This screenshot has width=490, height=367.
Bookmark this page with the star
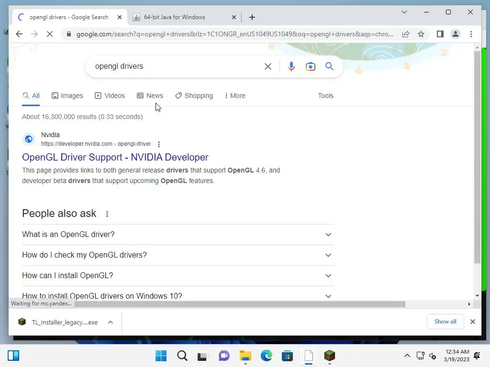[421, 34]
